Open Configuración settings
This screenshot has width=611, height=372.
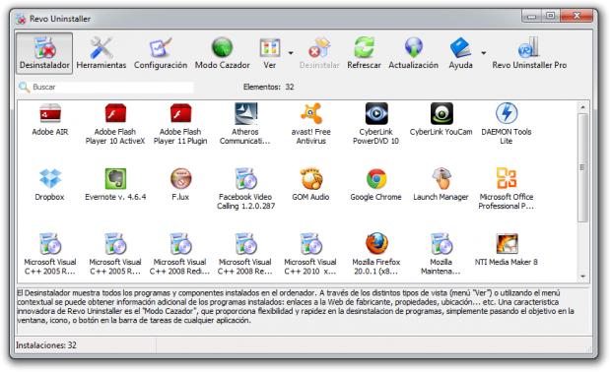click(161, 53)
